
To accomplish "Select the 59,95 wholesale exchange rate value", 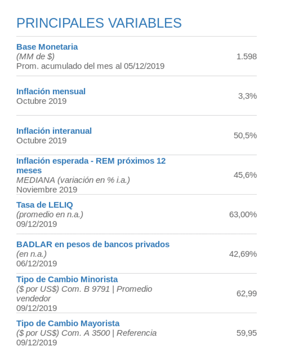I will point(246,333).
